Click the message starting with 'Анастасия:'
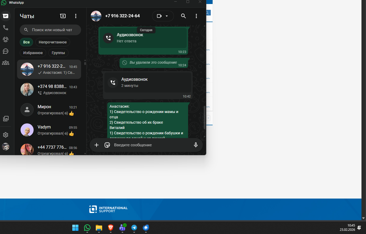 point(148,120)
